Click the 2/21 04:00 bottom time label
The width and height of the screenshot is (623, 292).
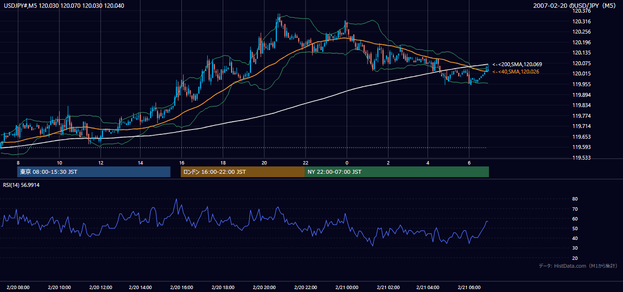point(428,287)
